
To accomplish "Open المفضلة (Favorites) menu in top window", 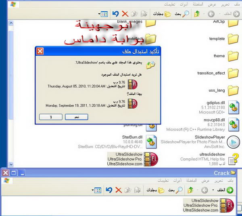I will point(198,4).
